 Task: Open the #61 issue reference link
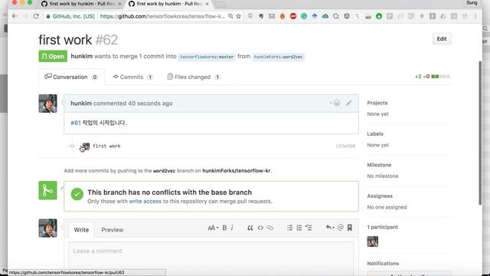tap(76, 123)
